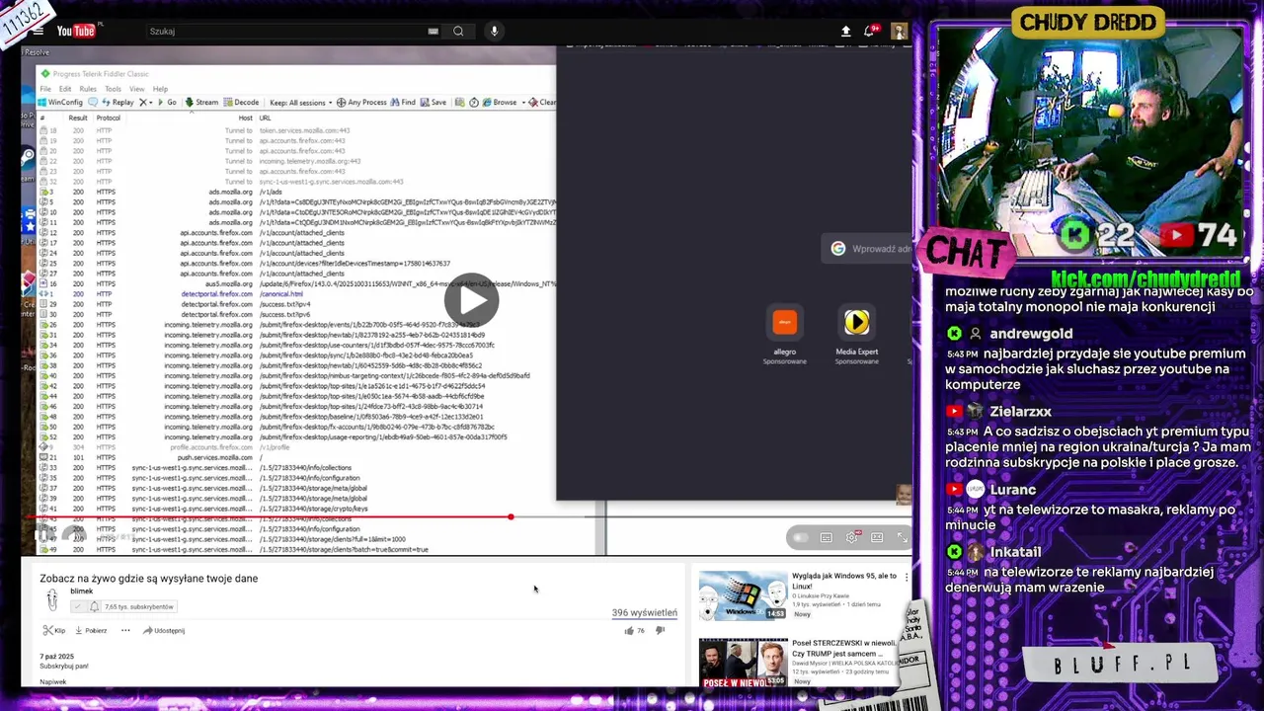The height and width of the screenshot is (711, 1264).
Task: Click Clear Cache in the Fiddler toolbar
Action: pos(542,102)
